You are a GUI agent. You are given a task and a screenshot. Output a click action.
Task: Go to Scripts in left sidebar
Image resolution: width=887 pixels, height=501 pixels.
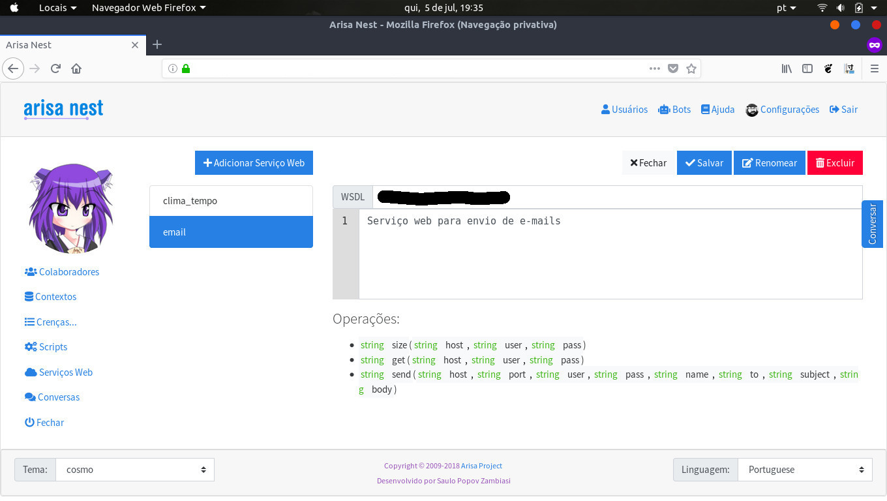pos(53,347)
